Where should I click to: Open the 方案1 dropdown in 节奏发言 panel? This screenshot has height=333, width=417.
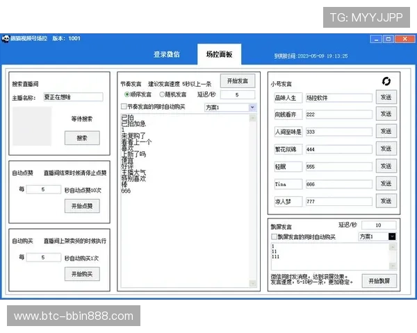(x=252, y=108)
